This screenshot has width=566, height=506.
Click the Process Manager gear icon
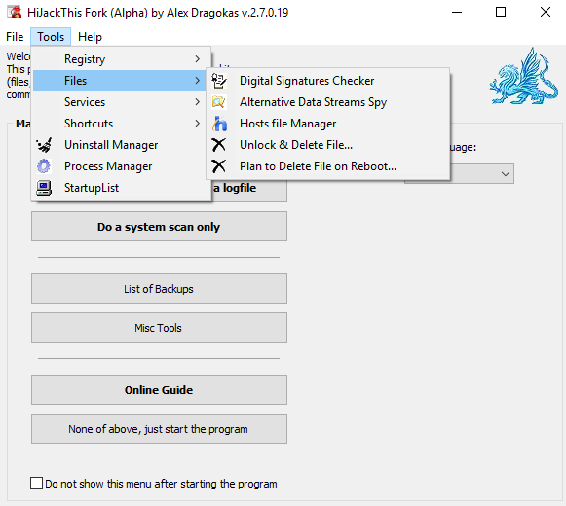[x=44, y=166]
